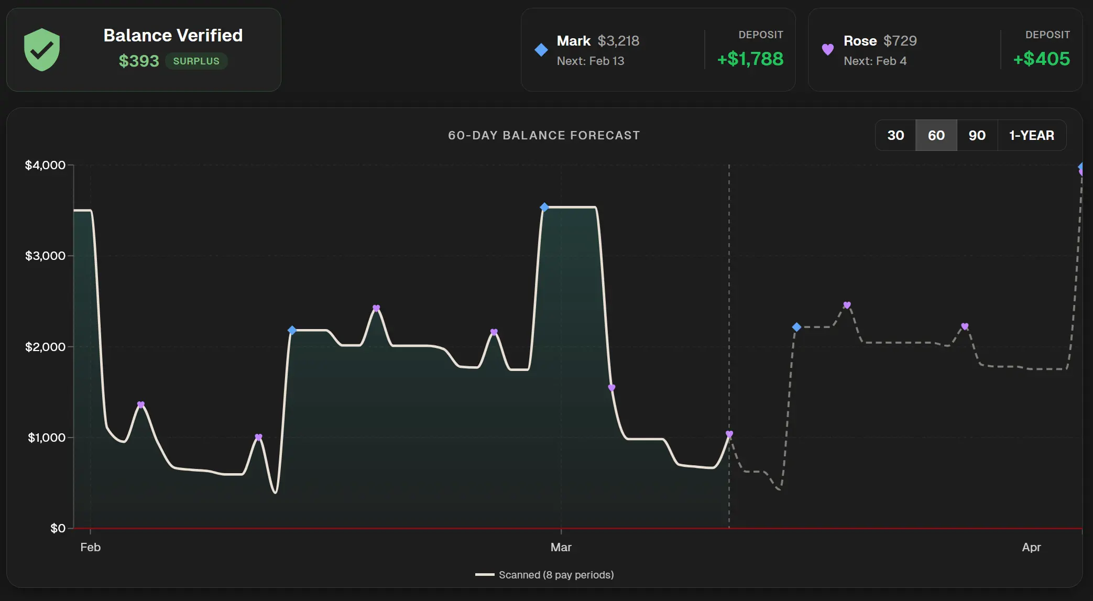Click Rose's Next: Feb 4 deposit date
The height and width of the screenshot is (601, 1093).
tap(876, 61)
